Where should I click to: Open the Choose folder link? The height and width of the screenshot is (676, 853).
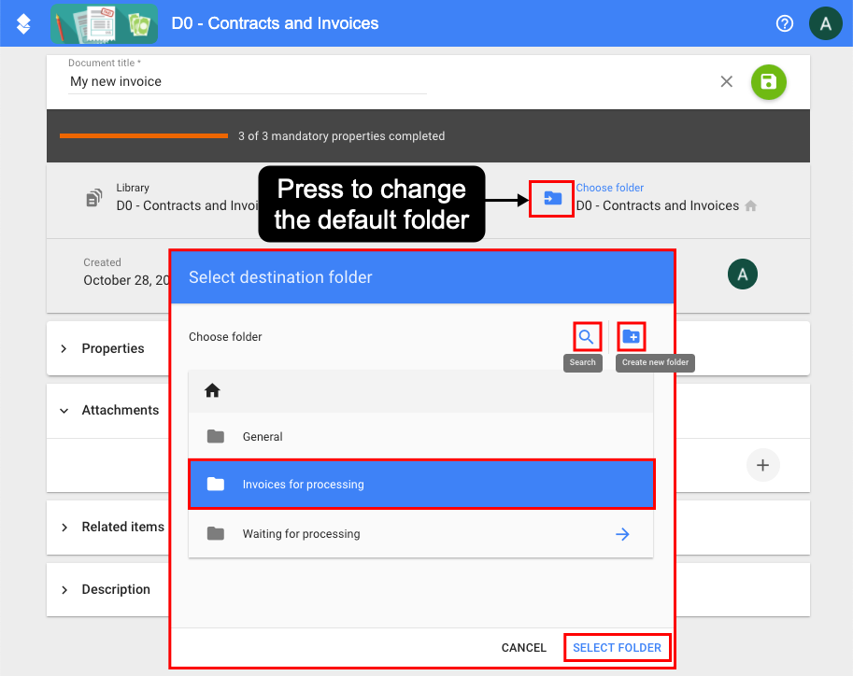[x=609, y=187]
